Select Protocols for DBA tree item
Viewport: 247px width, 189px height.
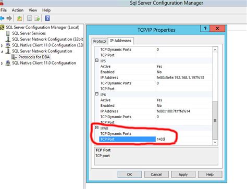(34, 57)
